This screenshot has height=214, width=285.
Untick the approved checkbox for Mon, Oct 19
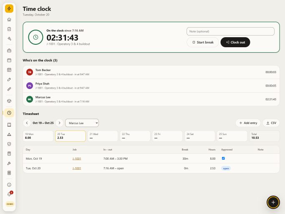(223, 158)
